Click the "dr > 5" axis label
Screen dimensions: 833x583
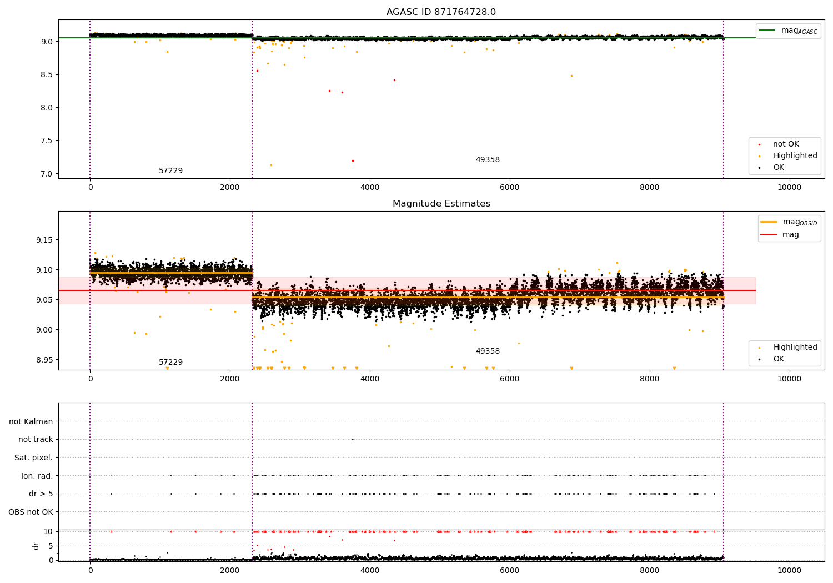pos(41,494)
